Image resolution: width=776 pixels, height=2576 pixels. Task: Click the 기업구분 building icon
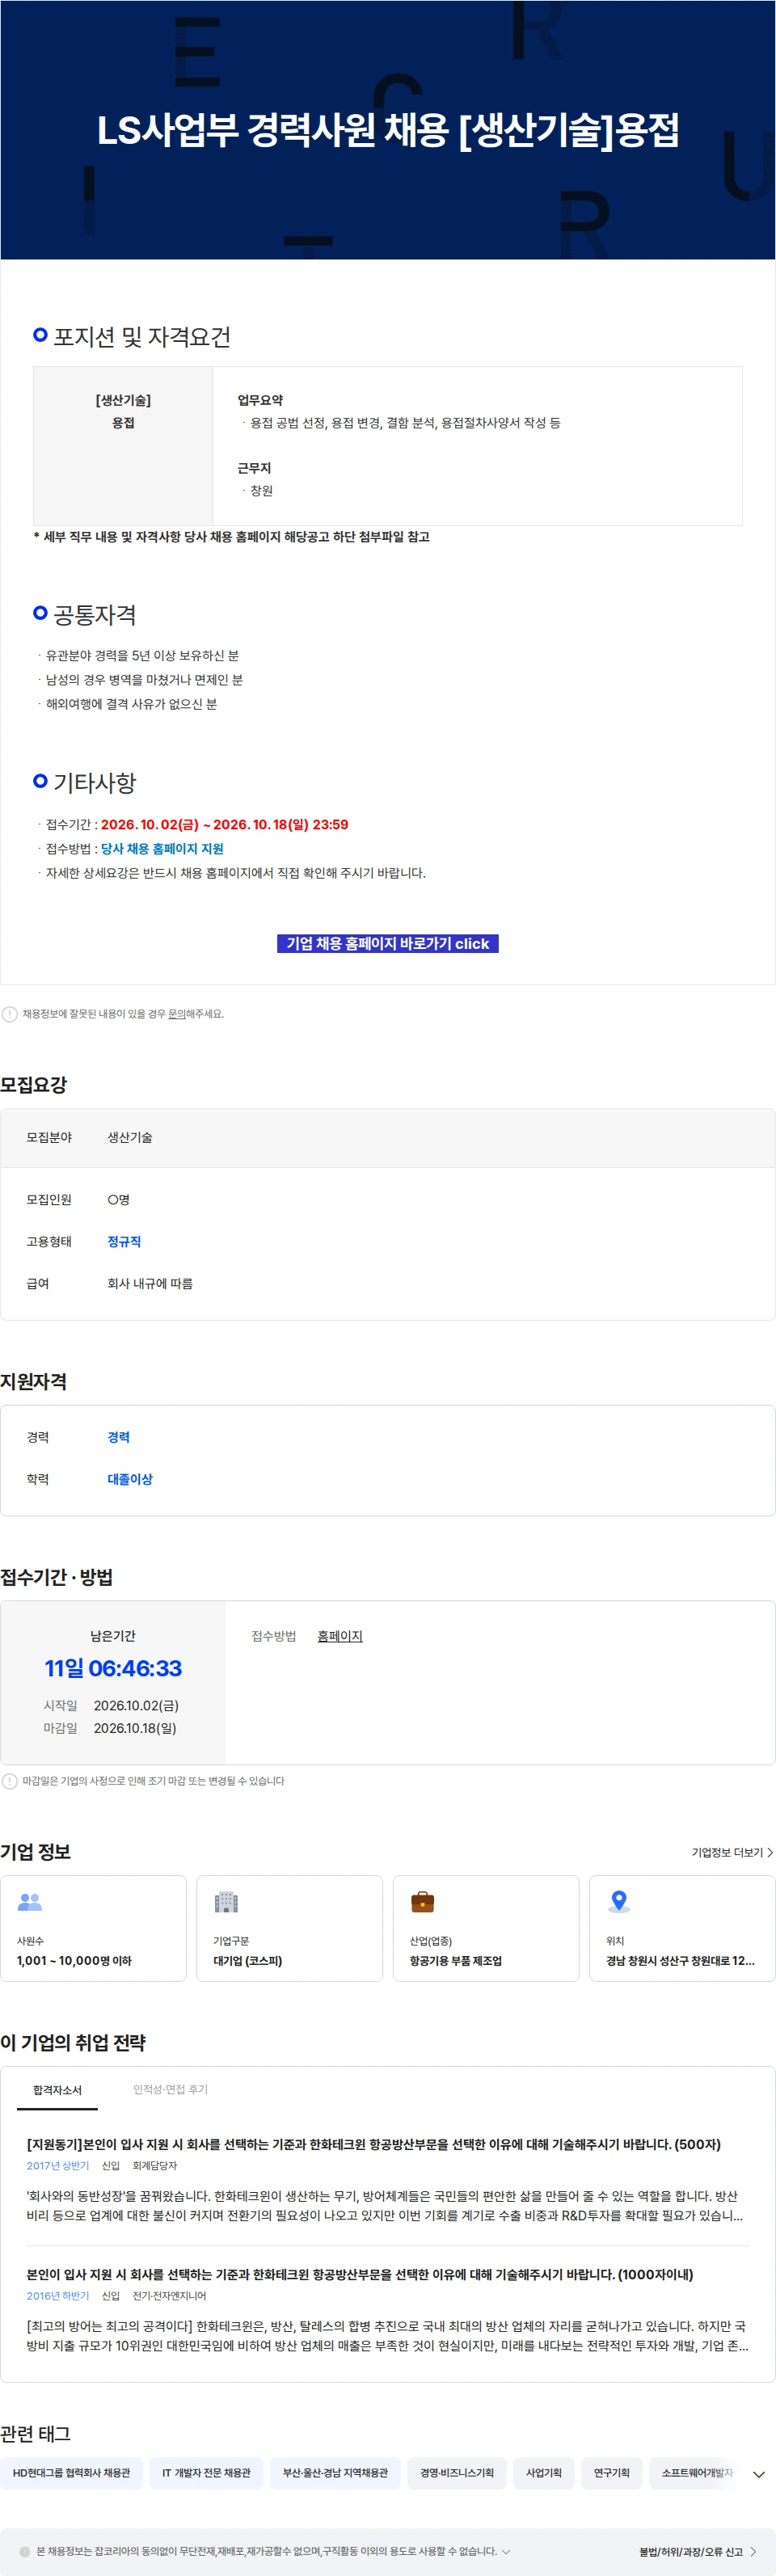(x=226, y=1902)
